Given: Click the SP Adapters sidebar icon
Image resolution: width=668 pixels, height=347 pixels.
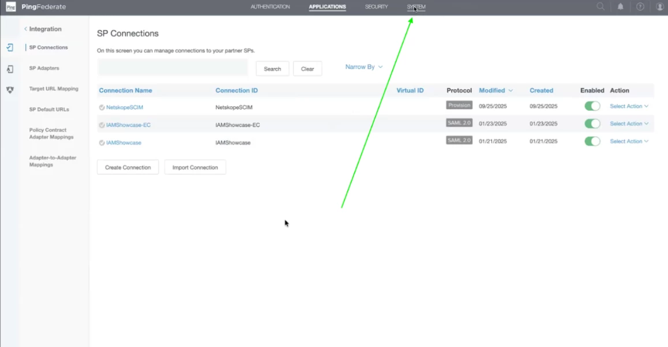Looking at the screenshot, I should 10,69.
